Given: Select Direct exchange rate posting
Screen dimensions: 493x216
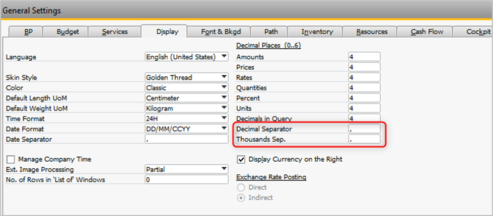Looking at the screenshot, I should (x=241, y=187).
